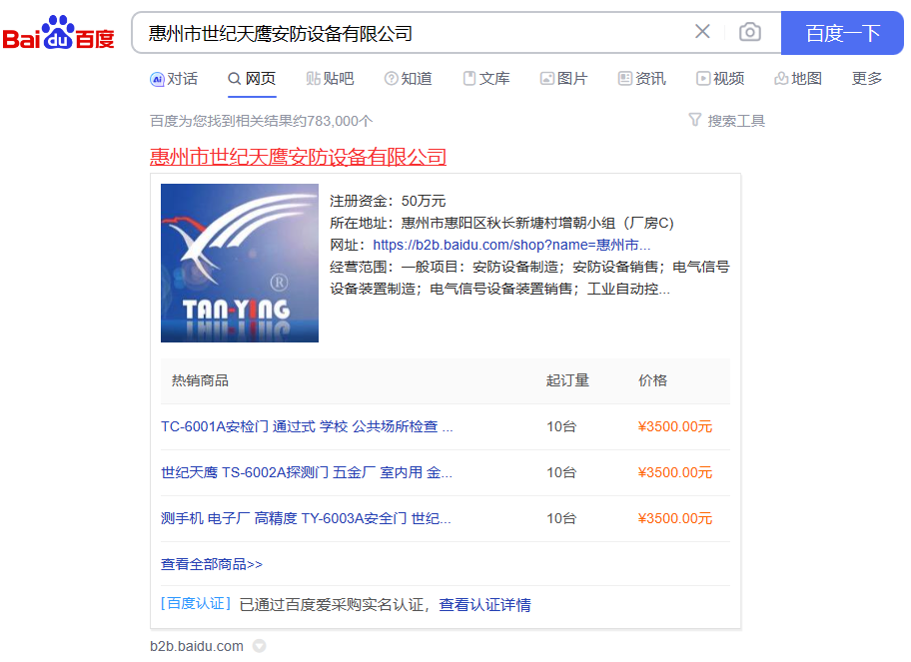Screen dimensions: 911x662
Task: Click the Tan-Ying company logo thumbnail
Action: coord(240,264)
